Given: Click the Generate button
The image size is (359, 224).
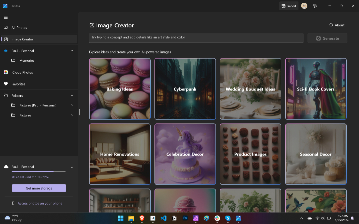Looking at the screenshot, I should tap(327, 38).
